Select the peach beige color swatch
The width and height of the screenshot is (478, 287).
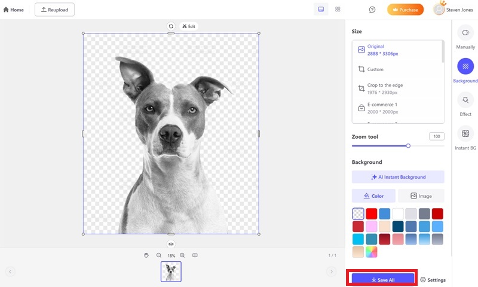click(385, 227)
